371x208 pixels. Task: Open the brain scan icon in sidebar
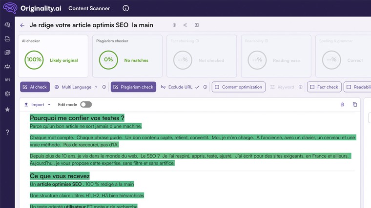pos(7,25)
